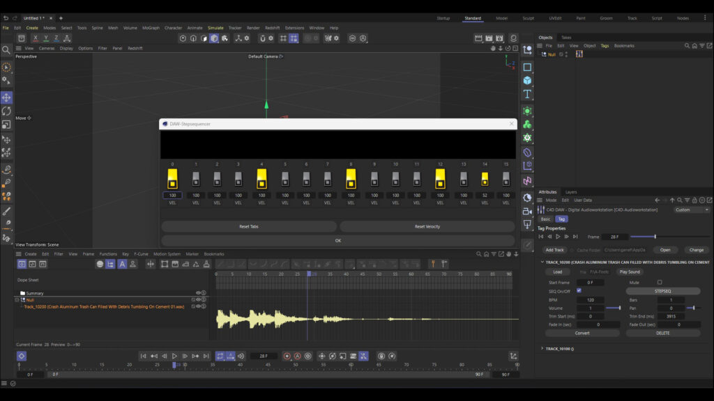Toggle visibility eye for Summary row
This screenshot has width=714, height=401.
[198, 293]
